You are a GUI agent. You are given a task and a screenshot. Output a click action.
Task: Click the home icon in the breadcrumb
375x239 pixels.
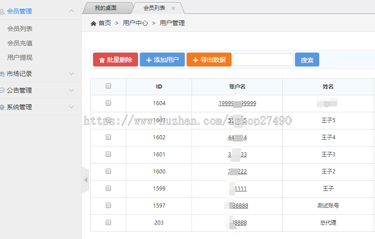coord(93,23)
